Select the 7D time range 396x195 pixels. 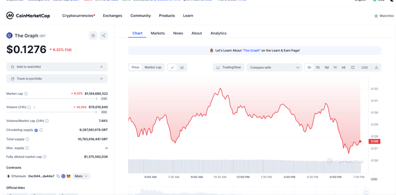318,68
